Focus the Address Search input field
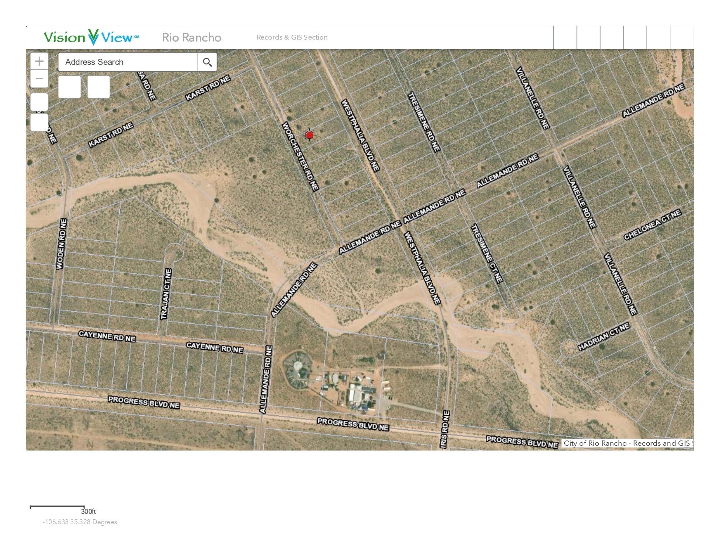 click(x=128, y=62)
